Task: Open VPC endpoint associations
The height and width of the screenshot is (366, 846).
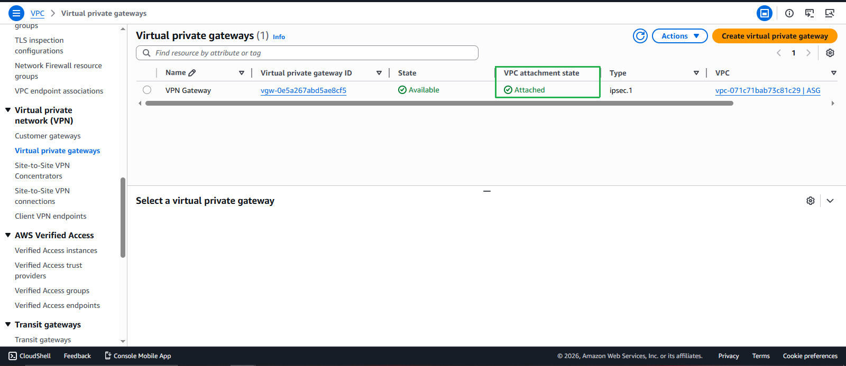Action: point(59,91)
